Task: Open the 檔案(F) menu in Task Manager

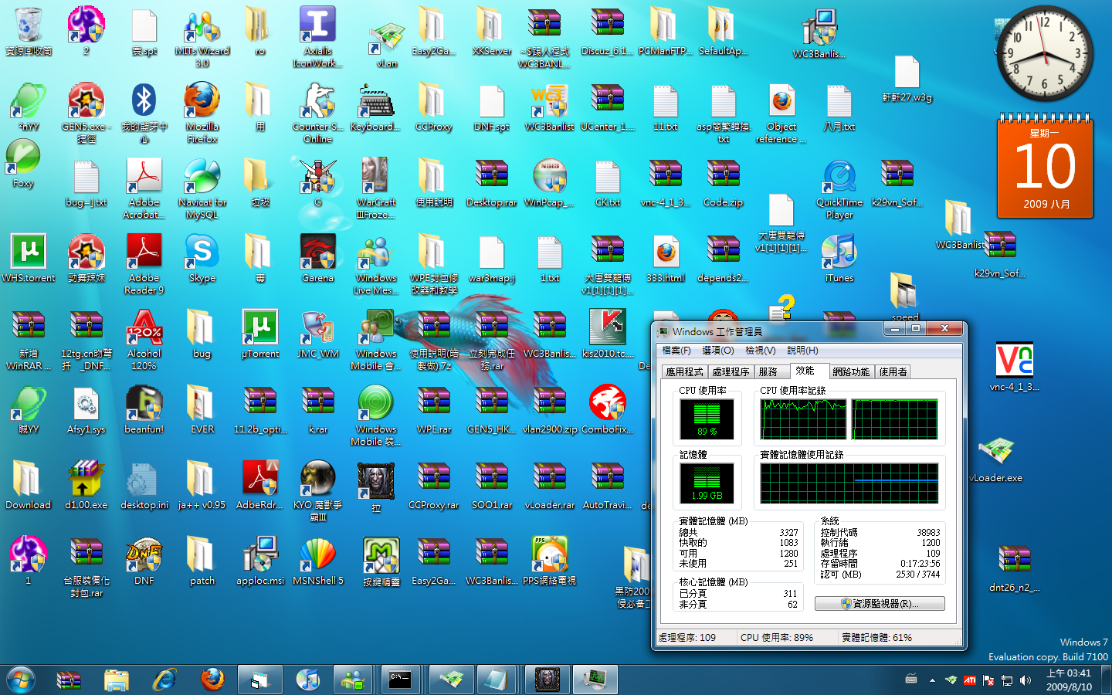Action: (676, 351)
